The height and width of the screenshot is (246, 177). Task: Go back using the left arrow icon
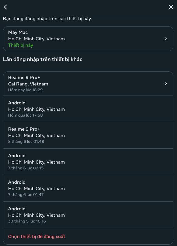[x=6, y=7]
